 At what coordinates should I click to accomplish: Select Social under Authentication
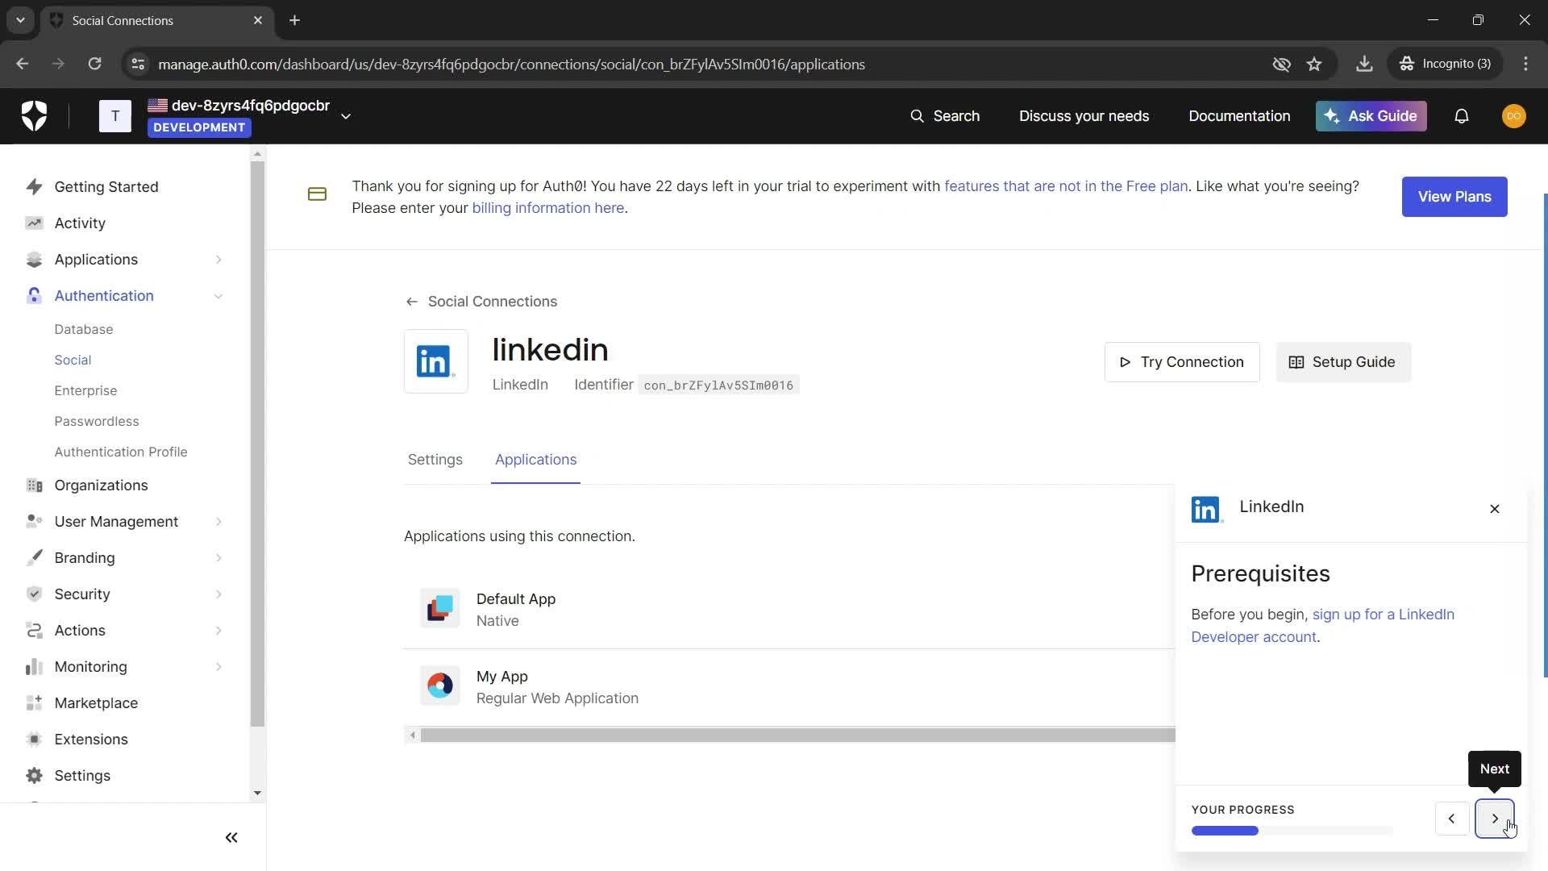click(73, 360)
